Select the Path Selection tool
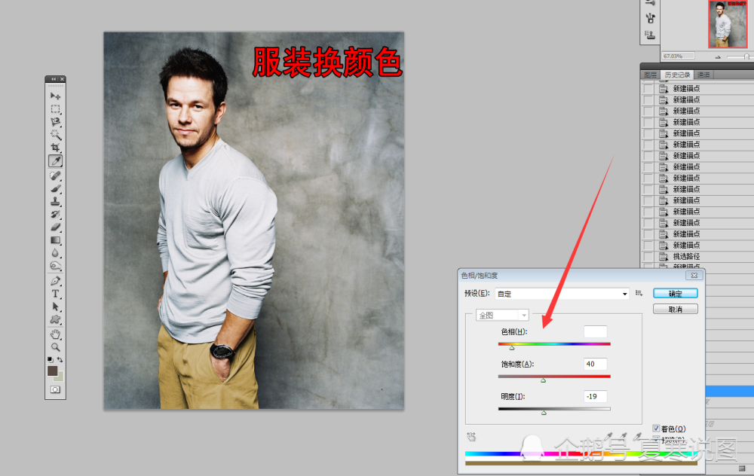This screenshot has height=476, width=754. [x=55, y=307]
